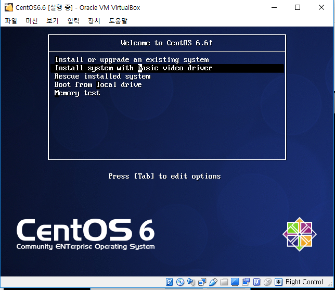Click the 'Right Control' host key label

click(x=304, y=282)
